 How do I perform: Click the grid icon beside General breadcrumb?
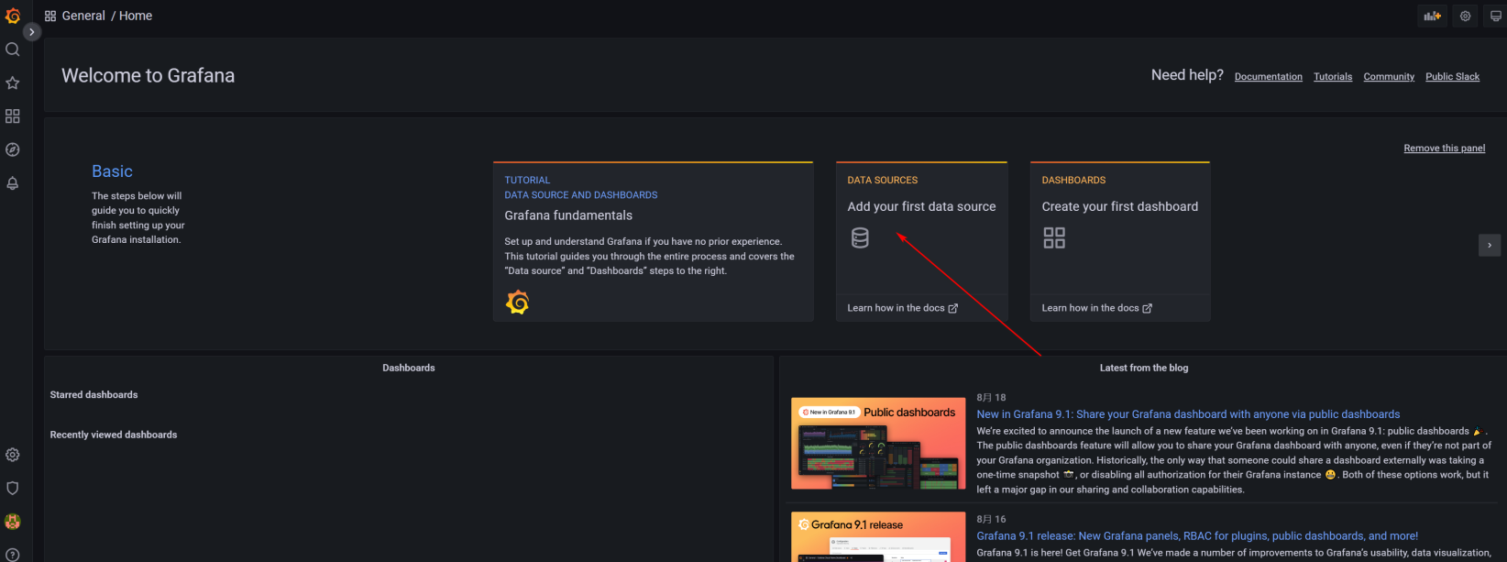pos(50,16)
